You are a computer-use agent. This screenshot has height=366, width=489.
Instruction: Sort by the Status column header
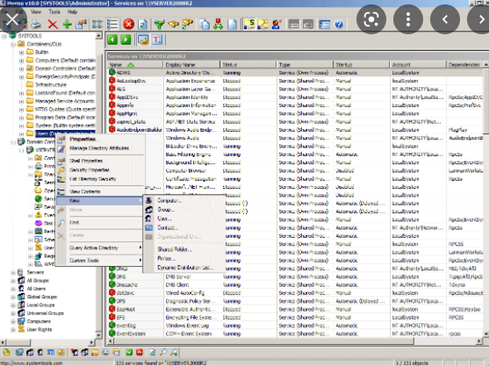248,65
